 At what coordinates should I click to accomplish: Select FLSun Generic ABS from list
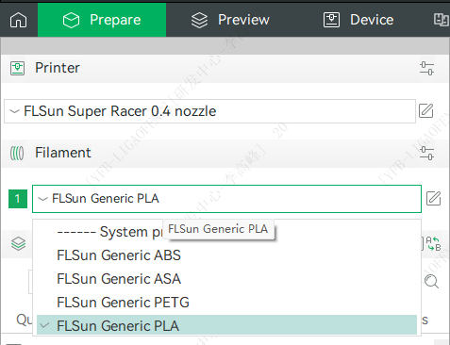pyautogui.click(x=226, y=255)
